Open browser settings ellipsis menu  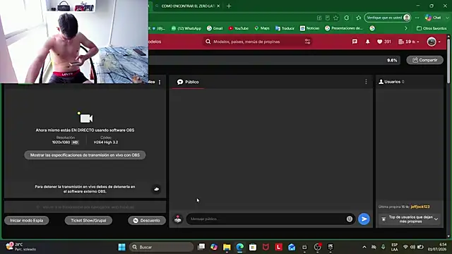coord(417,18)
